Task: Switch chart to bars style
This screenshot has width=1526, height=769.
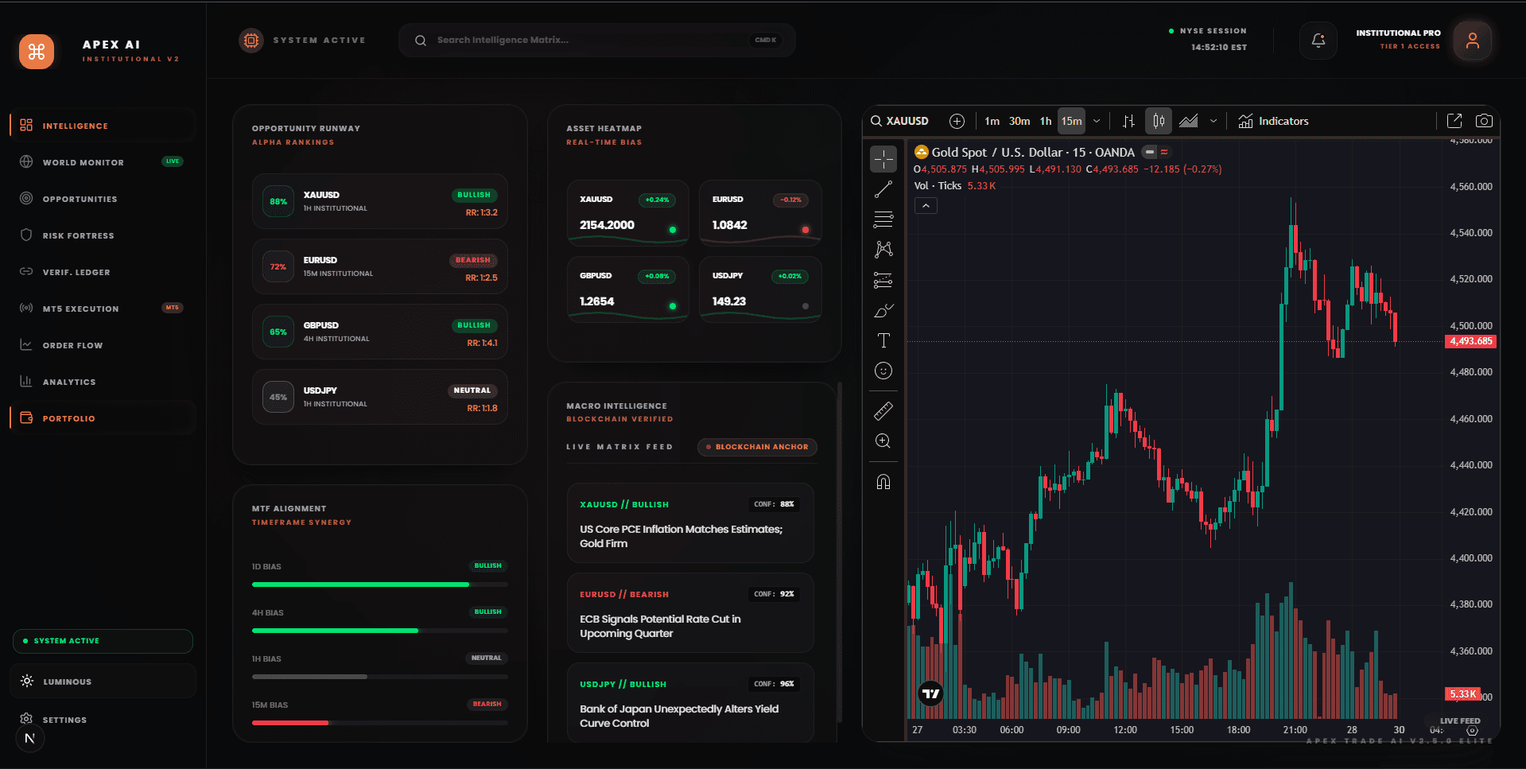Action: [1128, 121]
